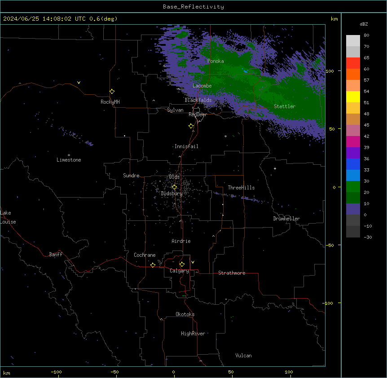Click the Lake Louise label
The height and width of the screenshot is (378, 387).
pyautogui.click(x=8, y=217)
